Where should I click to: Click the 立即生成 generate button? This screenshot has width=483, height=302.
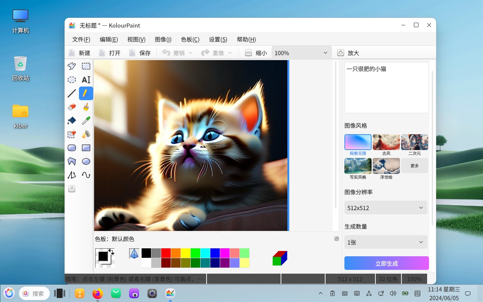point(387,263)
